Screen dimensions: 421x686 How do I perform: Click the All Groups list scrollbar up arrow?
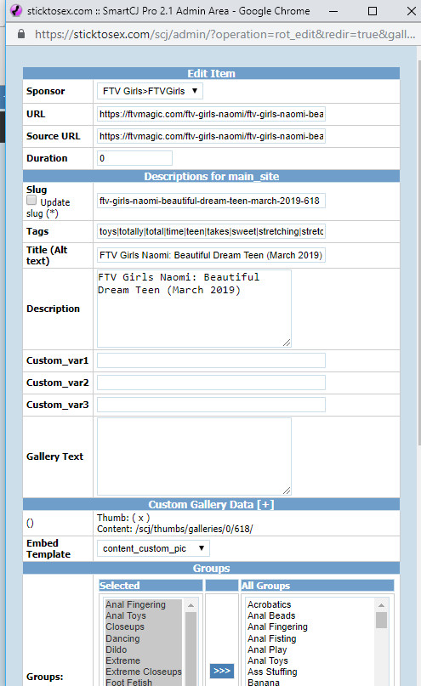381,605
